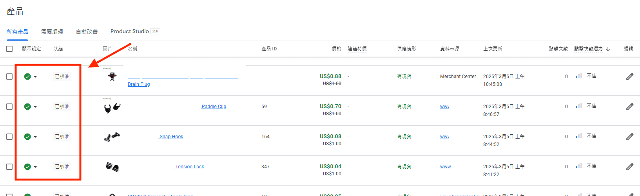Click the US$0.88 price of Drain Plug
This screenshot has height=196, width=640.
(330, 76)
